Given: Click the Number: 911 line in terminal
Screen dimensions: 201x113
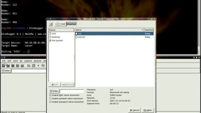Looking at the screenshot, I should click(9, 13).
